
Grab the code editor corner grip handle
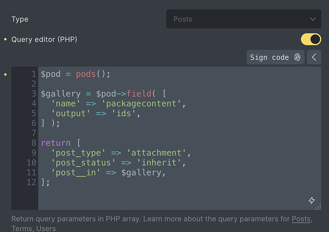(x=318, y=206)
